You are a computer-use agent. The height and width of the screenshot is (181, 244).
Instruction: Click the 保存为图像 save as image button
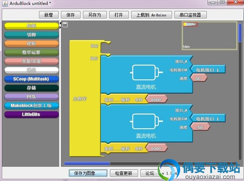[x=88, y=173]
